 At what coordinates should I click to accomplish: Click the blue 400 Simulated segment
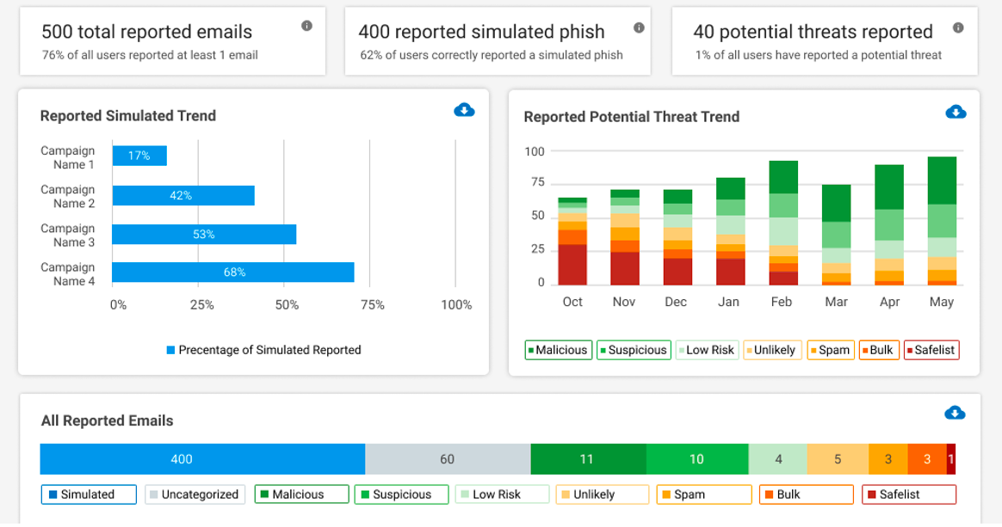point(202,459)
